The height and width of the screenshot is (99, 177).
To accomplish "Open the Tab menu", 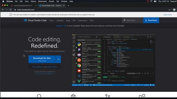I will point(58,1).
